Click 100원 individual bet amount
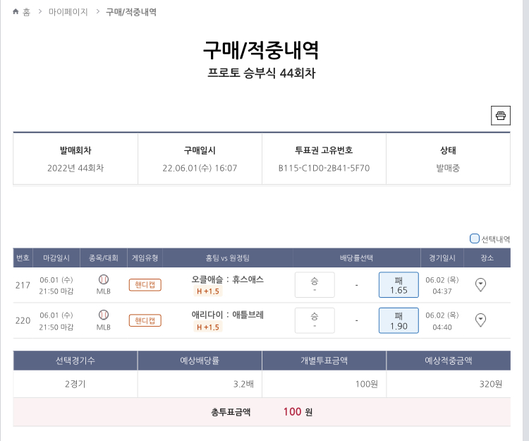This screenshot has width=529, height=441. 366,384
